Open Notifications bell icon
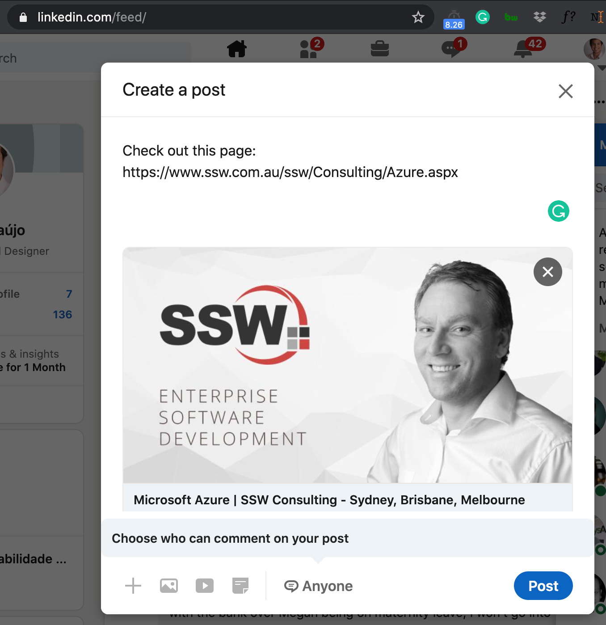 point(524,49)
